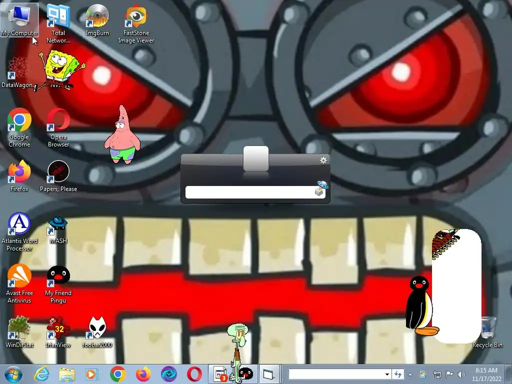512x384 pixels.
Task: Open the My Computer desktop icon
Action: (x=19, y=20)
